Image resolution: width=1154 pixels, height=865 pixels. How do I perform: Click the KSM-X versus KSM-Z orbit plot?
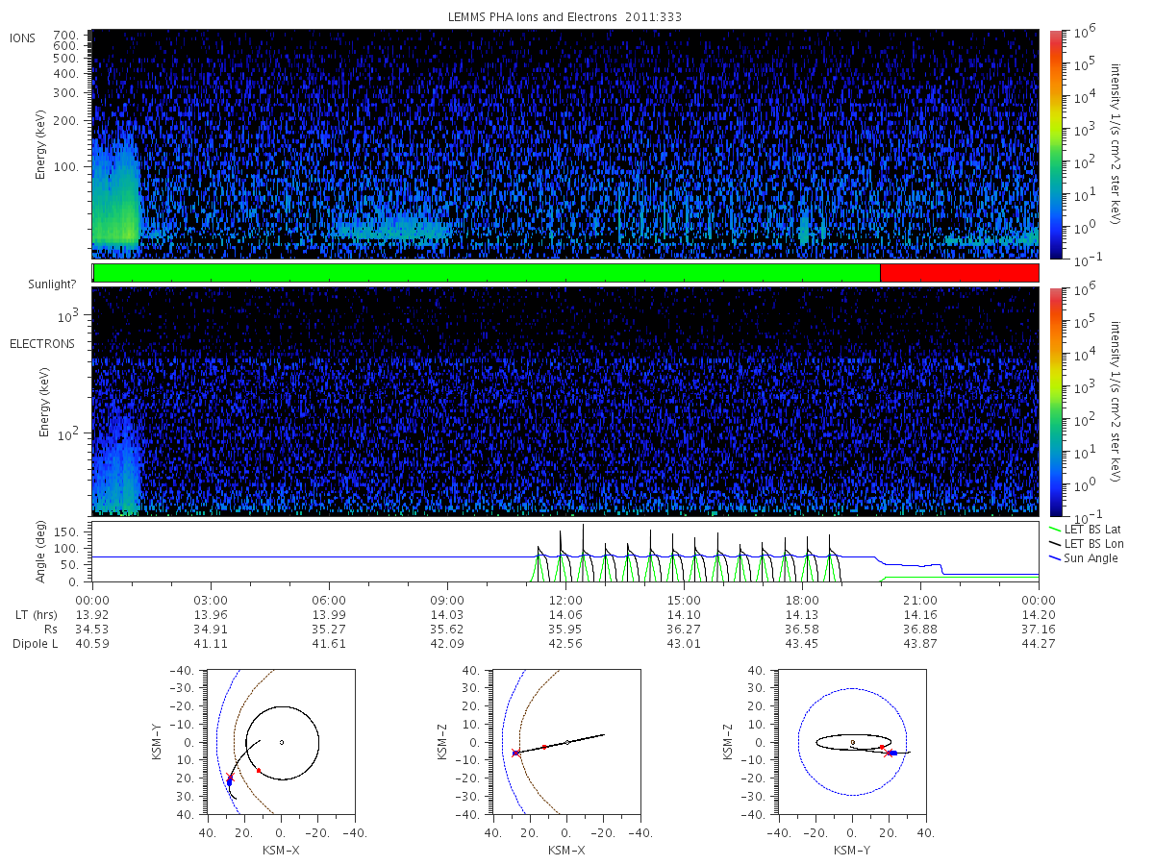pos(566,742)
